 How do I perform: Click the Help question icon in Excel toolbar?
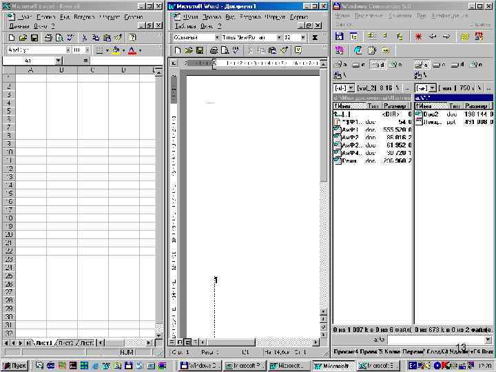point(132,38)
